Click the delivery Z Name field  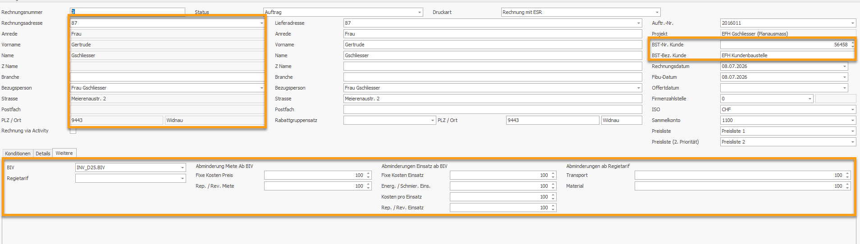(493, 66)
